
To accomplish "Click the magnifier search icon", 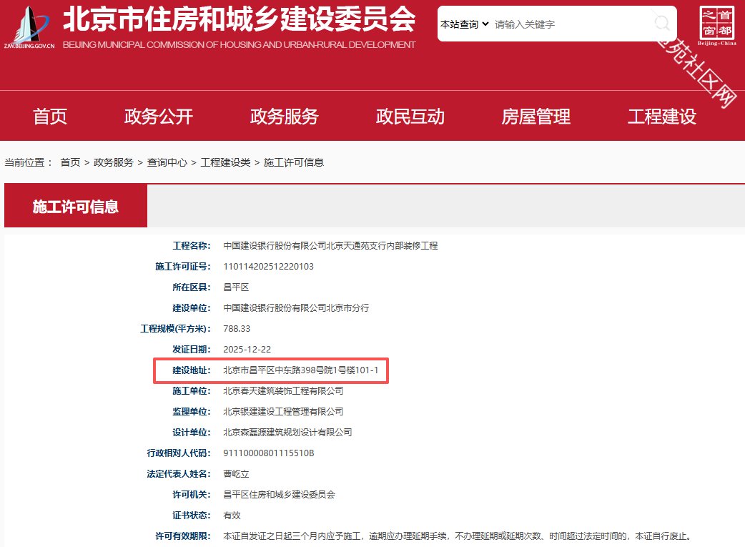I will 662,24.
